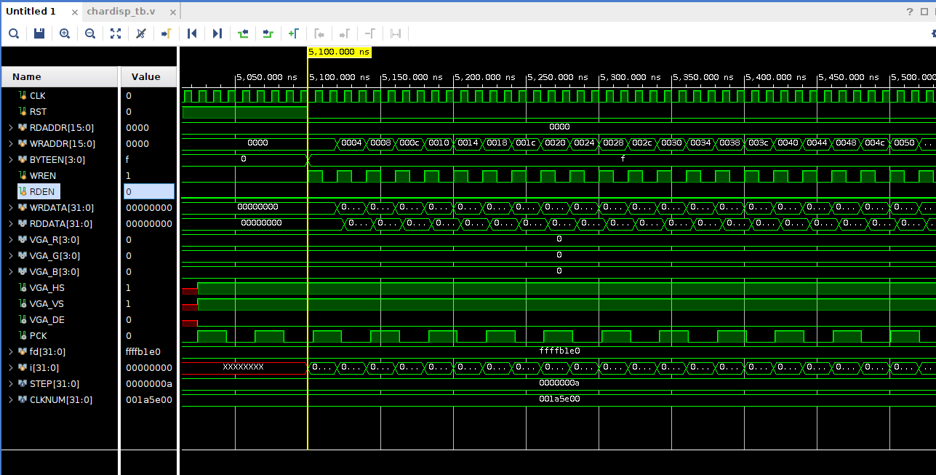This screenshot has width=936, height=475.
Task: Click the grayed Next Marker icon
Action: 344,33
